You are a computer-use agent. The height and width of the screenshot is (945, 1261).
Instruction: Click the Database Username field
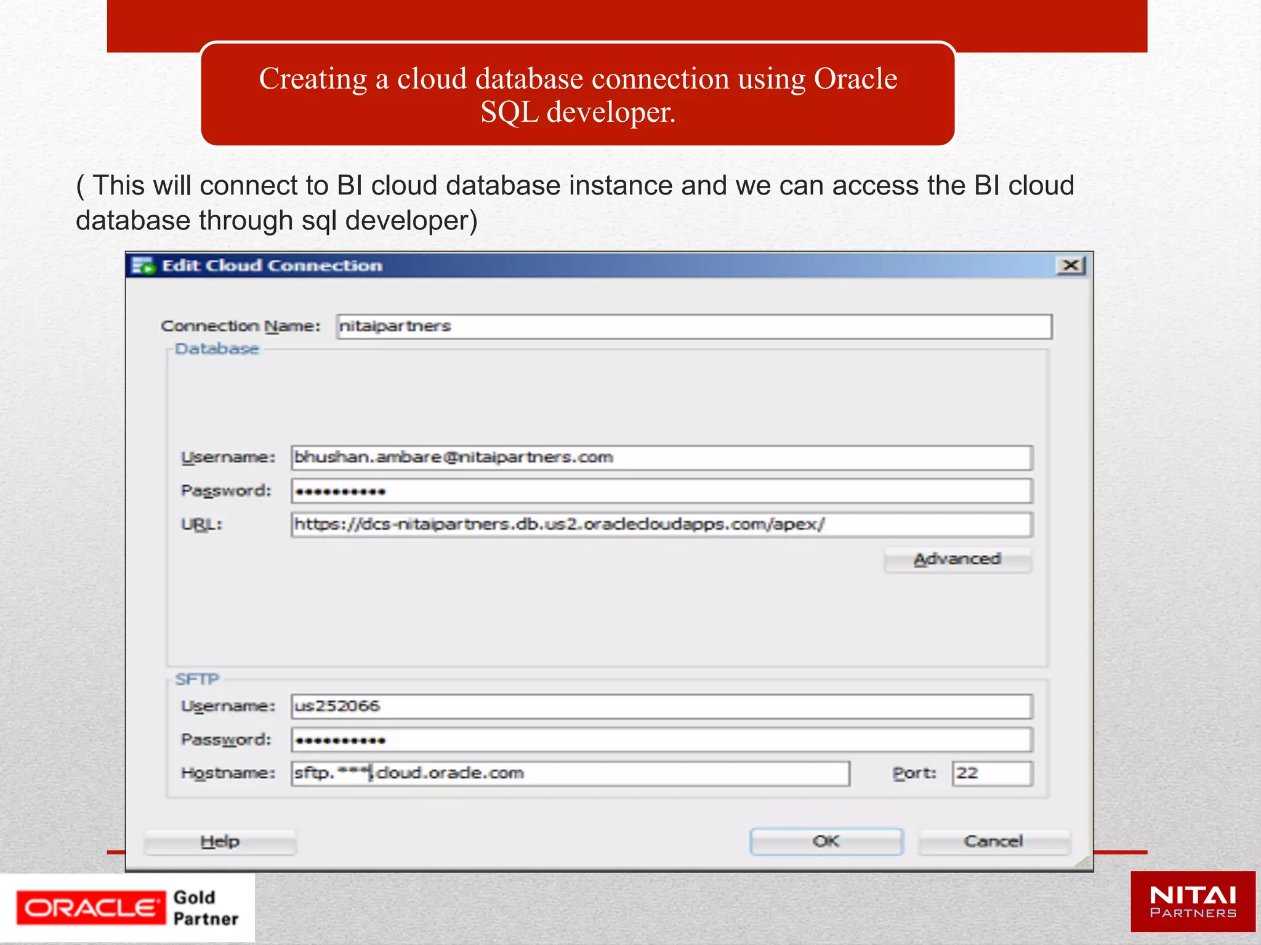(x=661, y=458)
